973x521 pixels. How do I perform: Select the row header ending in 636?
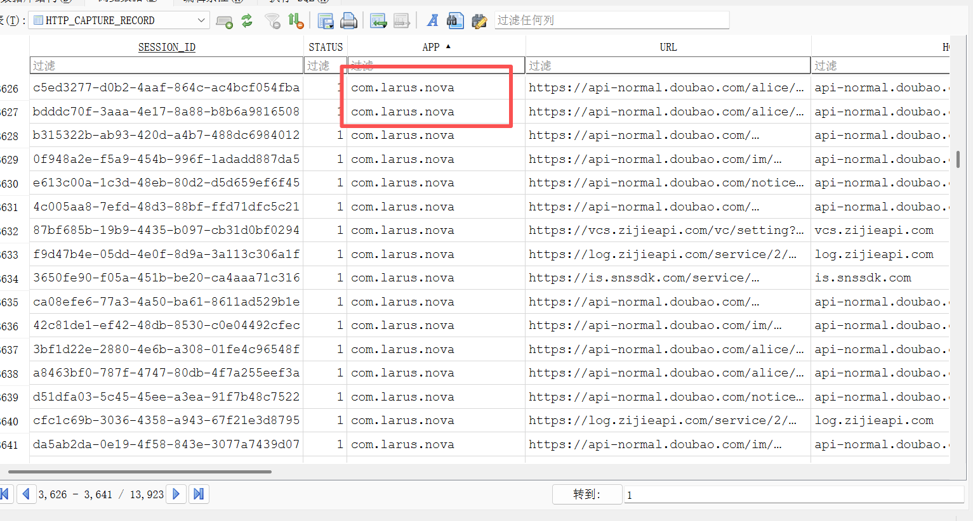click(14, 326)
